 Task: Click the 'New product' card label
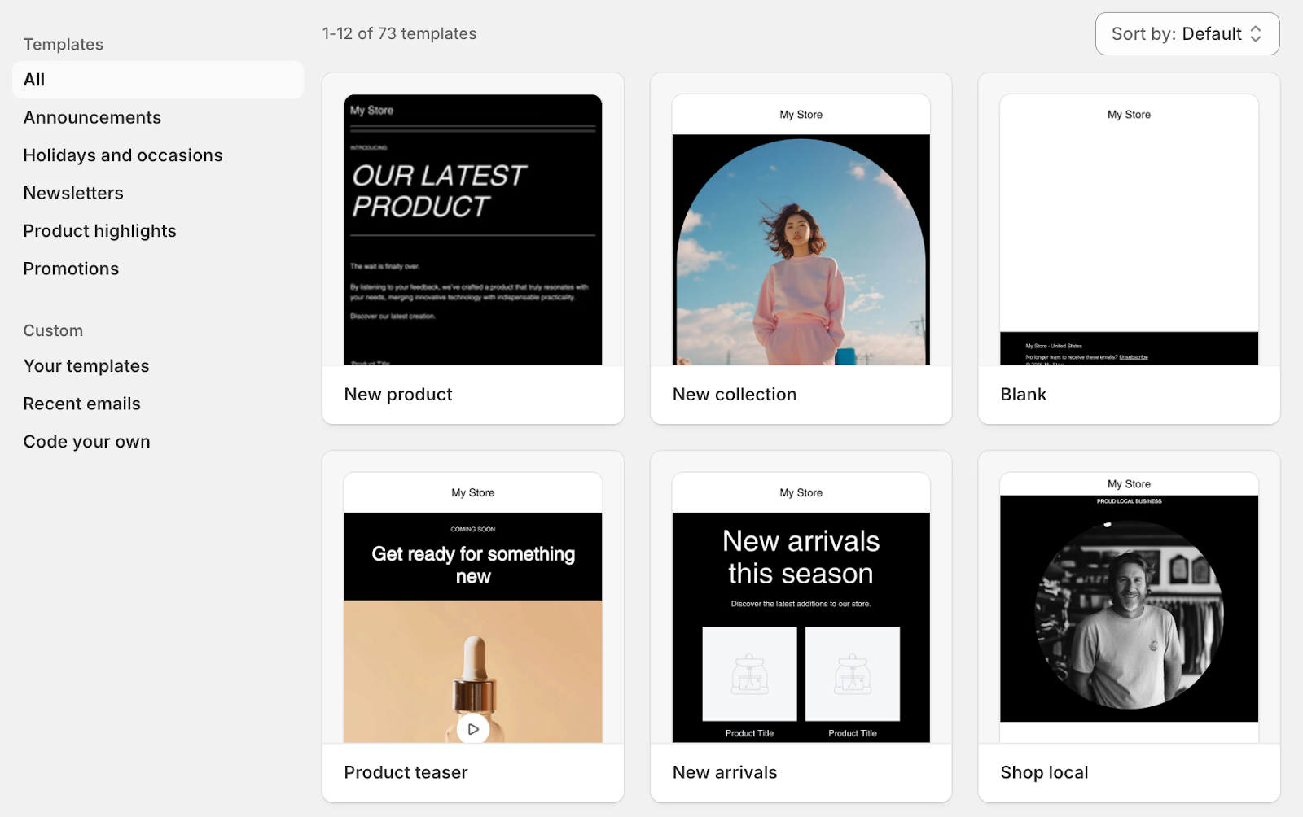[398, 395]
